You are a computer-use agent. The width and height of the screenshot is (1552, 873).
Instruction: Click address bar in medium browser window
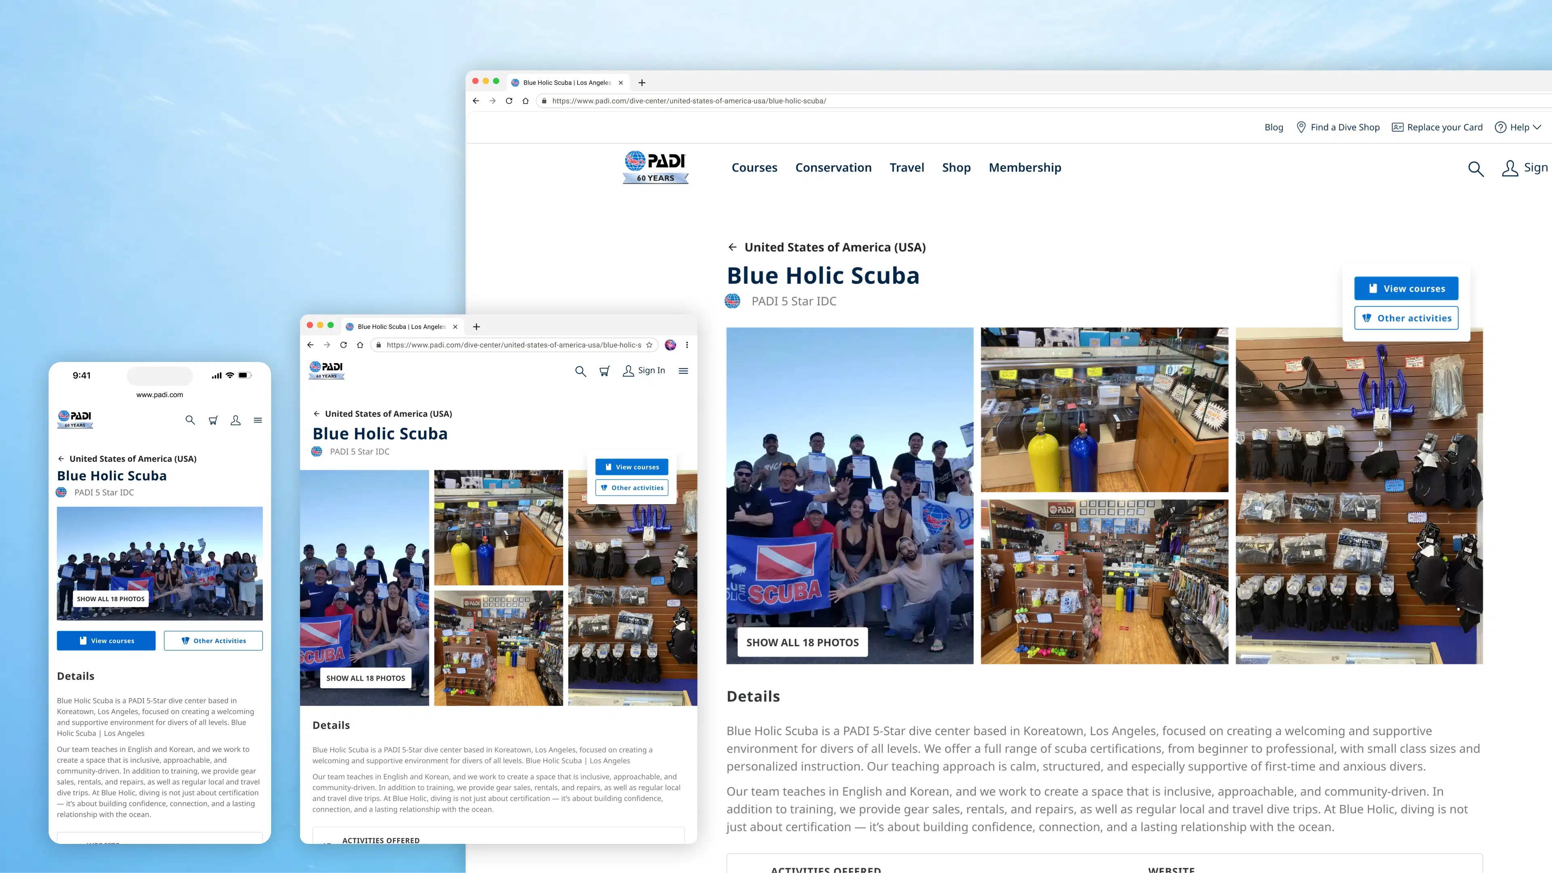[514, 345]
